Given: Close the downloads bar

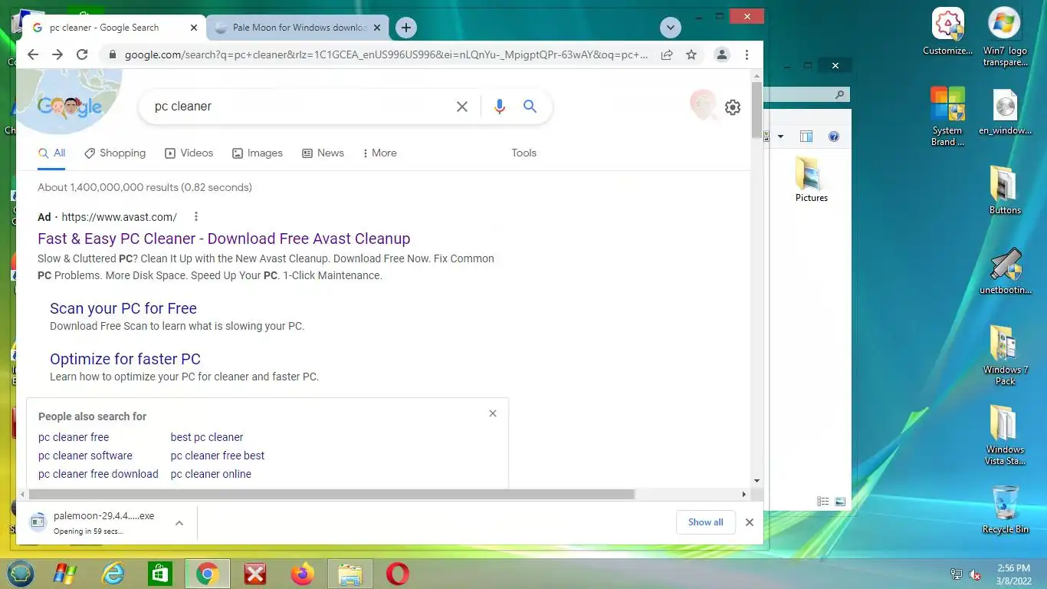Looking at the screenshot, I should coord(750,522).
